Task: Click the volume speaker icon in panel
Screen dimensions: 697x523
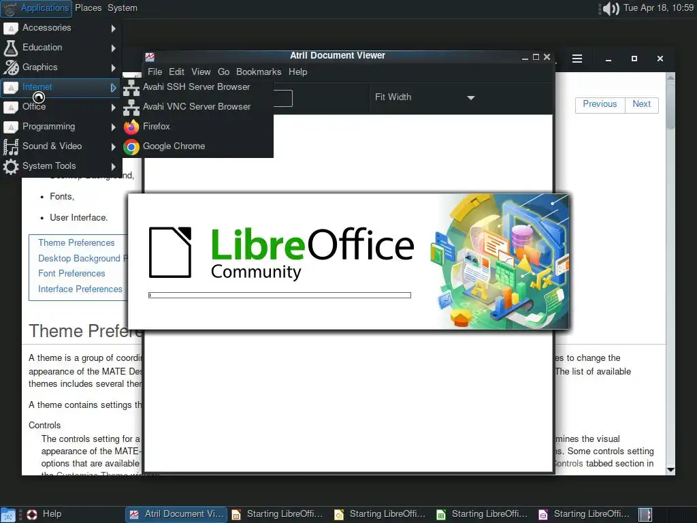Action: [609, 8]
